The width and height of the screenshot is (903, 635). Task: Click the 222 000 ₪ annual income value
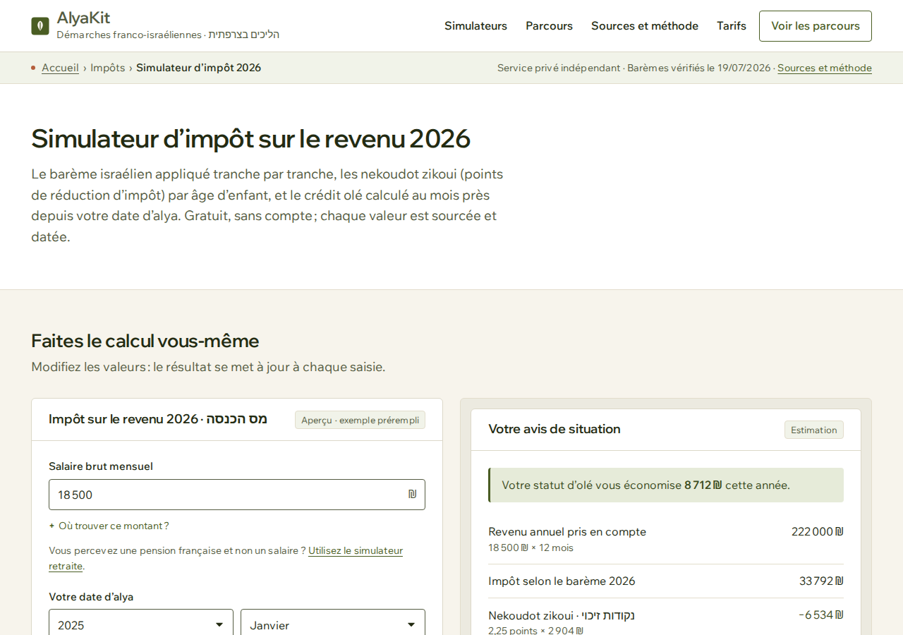pos(817,532)
